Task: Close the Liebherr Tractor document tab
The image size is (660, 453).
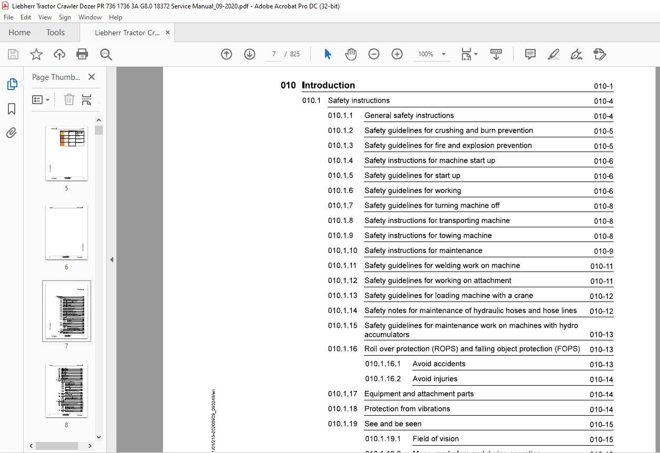Action: (x=168, y=33)
